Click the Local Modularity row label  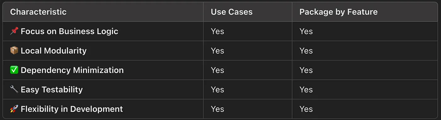pos(54,51)
